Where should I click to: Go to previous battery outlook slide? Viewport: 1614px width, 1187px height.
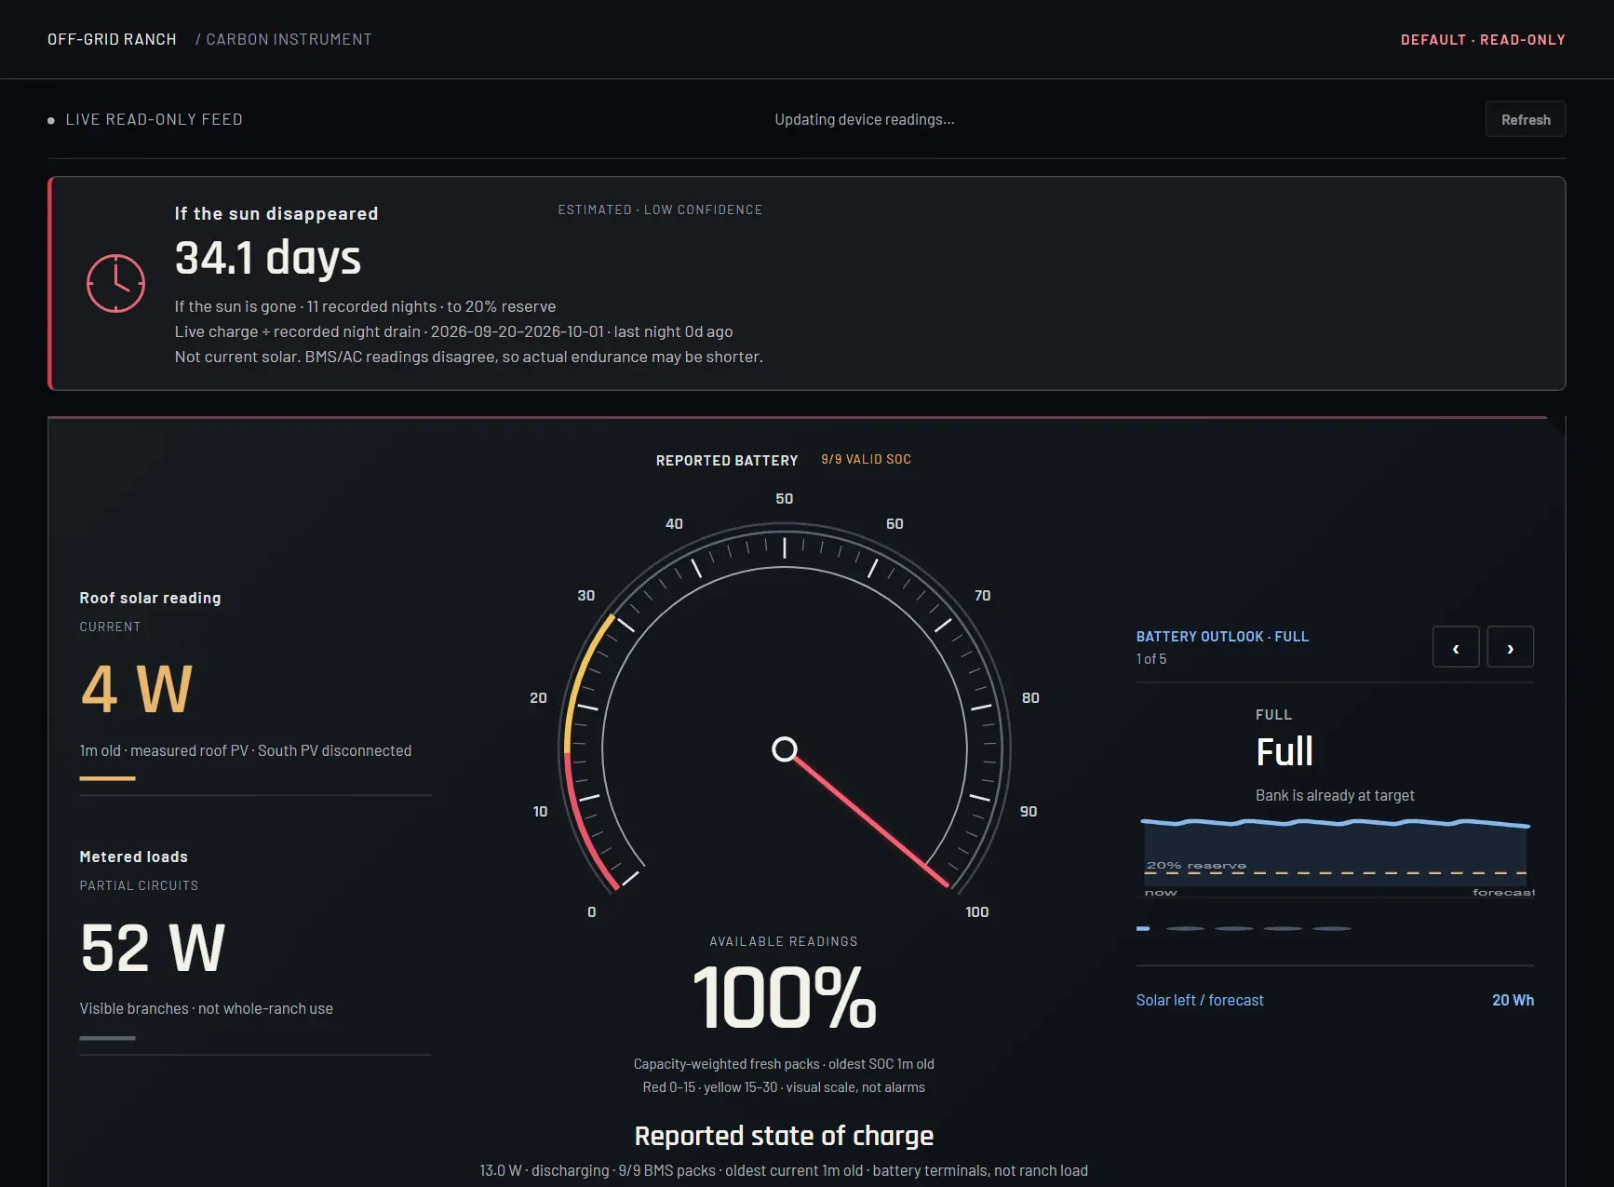[1456, 647]
